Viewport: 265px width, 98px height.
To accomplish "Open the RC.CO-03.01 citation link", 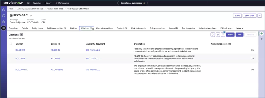I will pos(21,69).
